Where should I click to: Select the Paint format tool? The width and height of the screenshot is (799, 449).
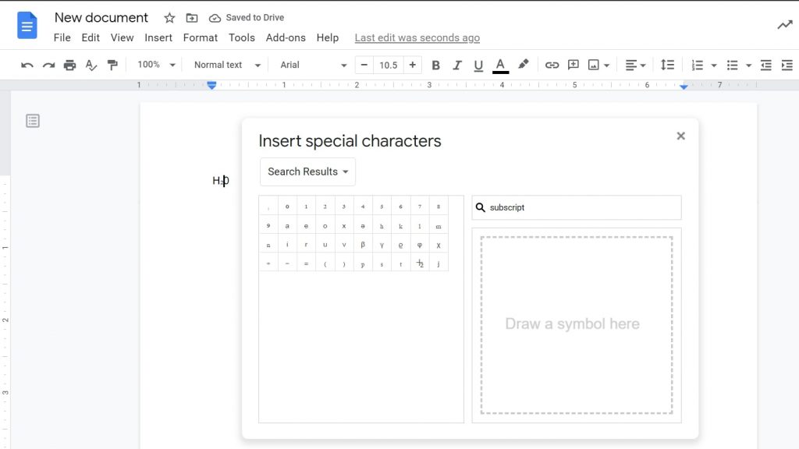[112, 65]
